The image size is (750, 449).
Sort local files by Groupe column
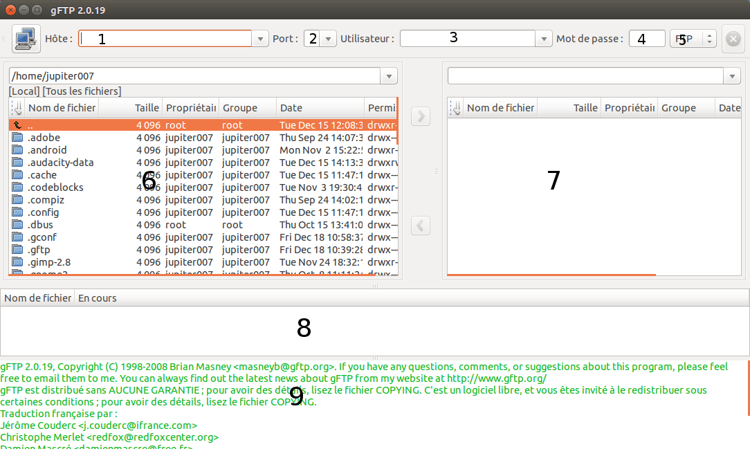pos(248,108)
